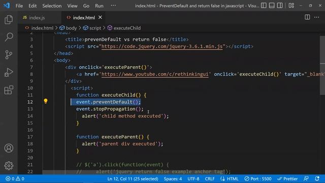The height and width of the screenshot is (183, 325).
Task: Open the Run menu
Action: pos(99,6)
